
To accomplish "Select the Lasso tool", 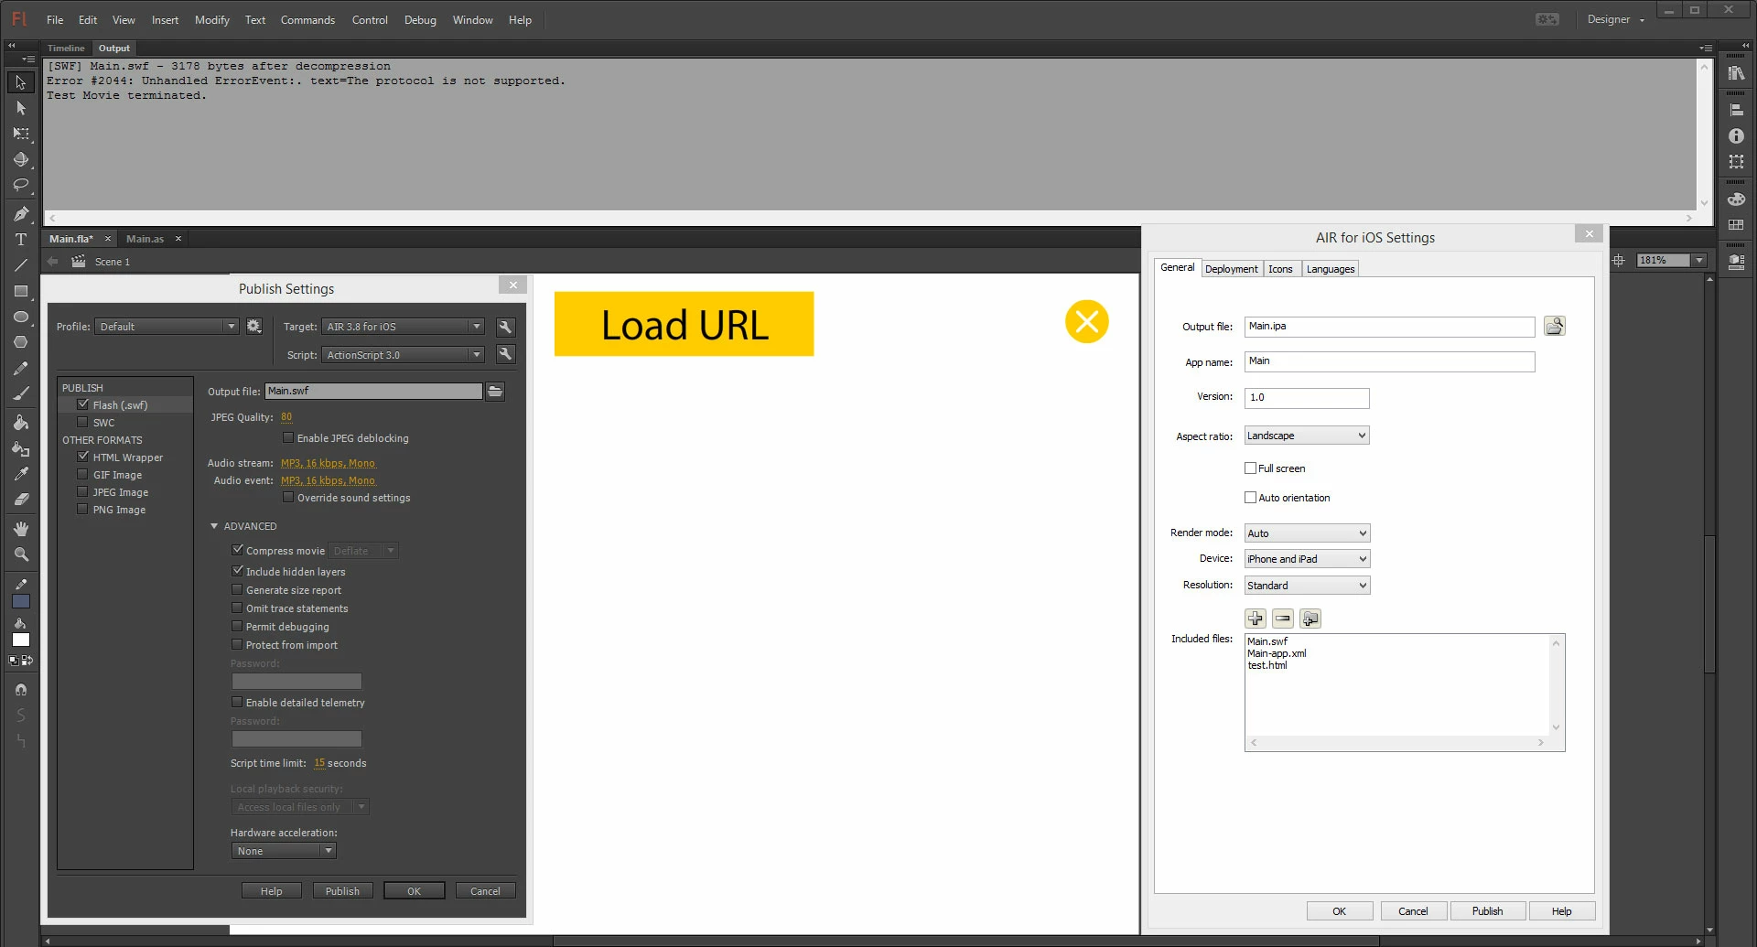I will pos(20,185).
